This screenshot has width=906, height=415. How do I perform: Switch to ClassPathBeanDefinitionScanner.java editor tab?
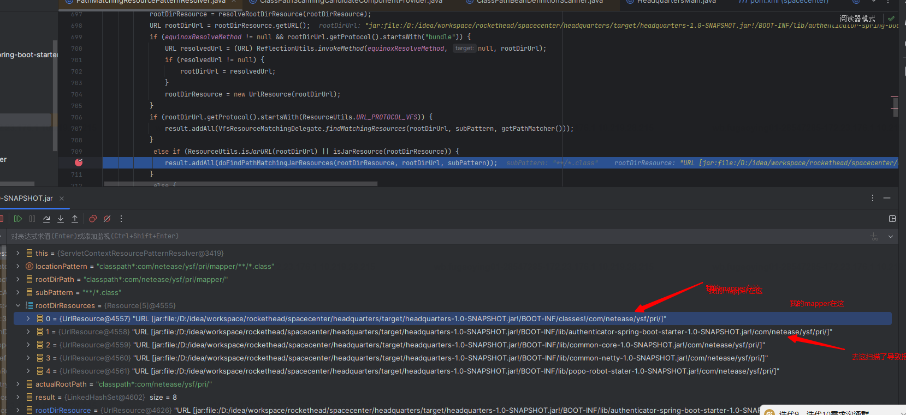[540, 2]
